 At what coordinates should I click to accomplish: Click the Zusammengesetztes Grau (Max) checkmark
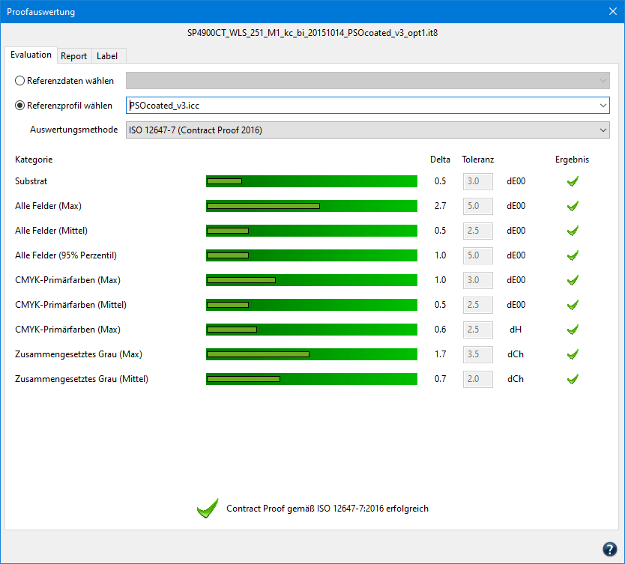573,354
